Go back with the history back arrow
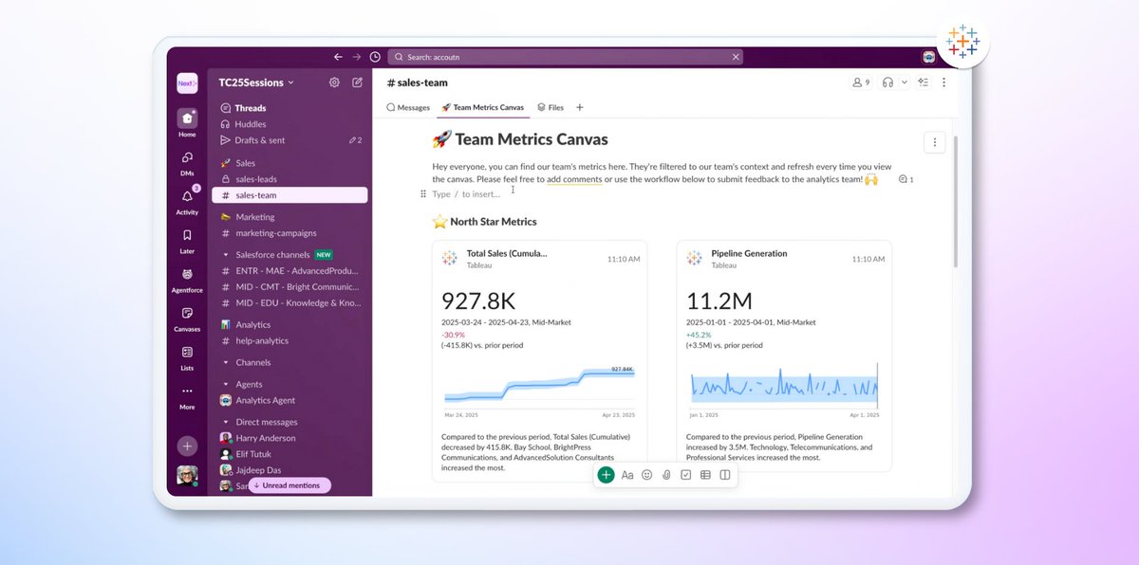 pos(338,57)
